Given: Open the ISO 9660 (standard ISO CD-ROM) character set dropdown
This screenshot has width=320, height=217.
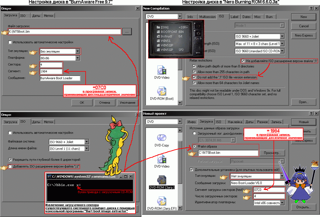Looking at the screenshot, I should click(282, 51).
